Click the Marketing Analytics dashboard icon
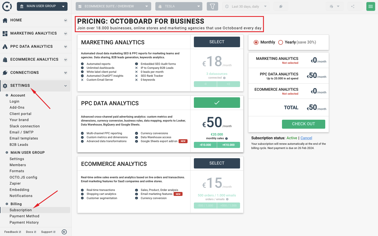The image size is (378, 236). (5, 33)
